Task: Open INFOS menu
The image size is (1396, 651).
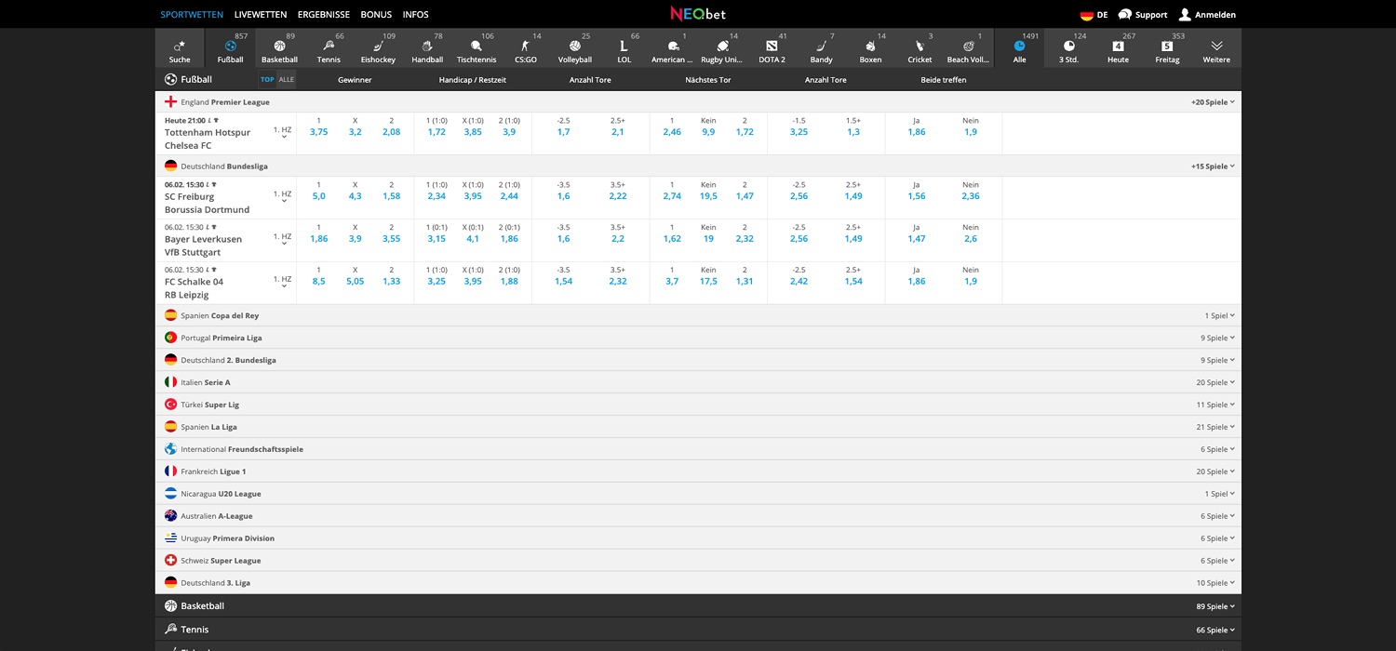Action: [x=416, y=15]
